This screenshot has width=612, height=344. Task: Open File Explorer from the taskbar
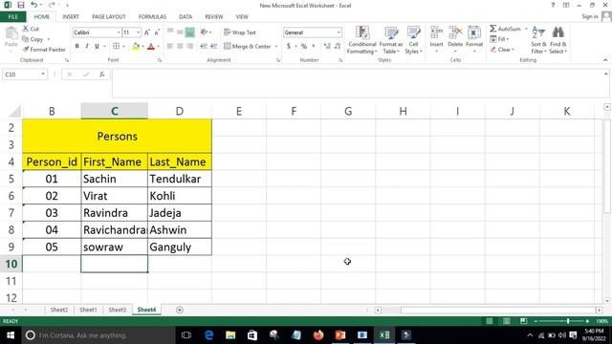tap(230, 335)
